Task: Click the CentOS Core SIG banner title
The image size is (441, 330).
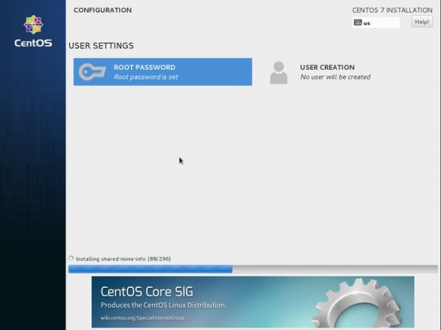Action: click(147, 292)
